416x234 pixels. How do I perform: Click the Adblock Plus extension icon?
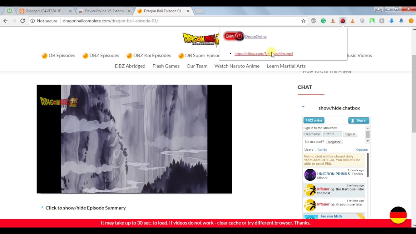(x=313, y=21)
